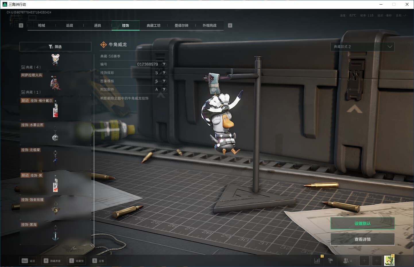This screenshot has height=267, width=414.
Task: Click the serial number 012368579
Action: 148,64
